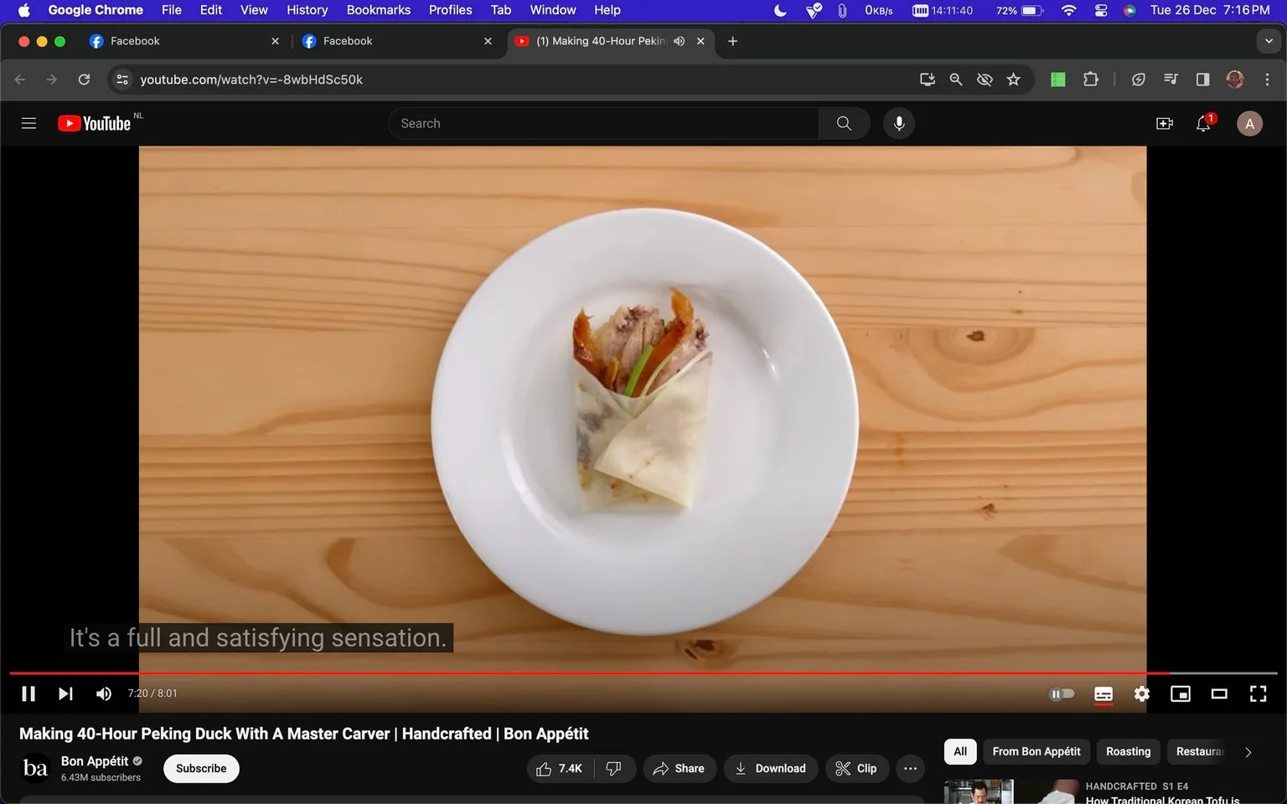Open YouTube notifications bell
Screen dimensions: 1287x804
1203,123
